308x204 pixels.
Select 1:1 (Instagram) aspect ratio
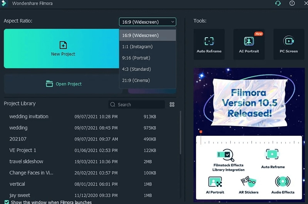pos(147,47)
